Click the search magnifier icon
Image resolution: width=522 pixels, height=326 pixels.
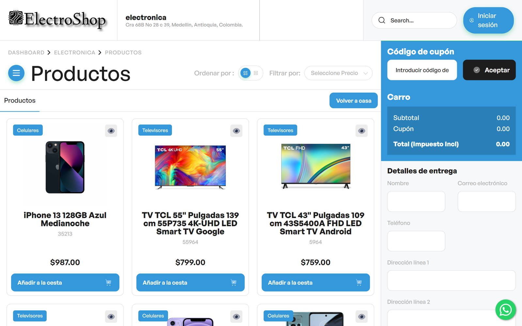pos(382,20)
